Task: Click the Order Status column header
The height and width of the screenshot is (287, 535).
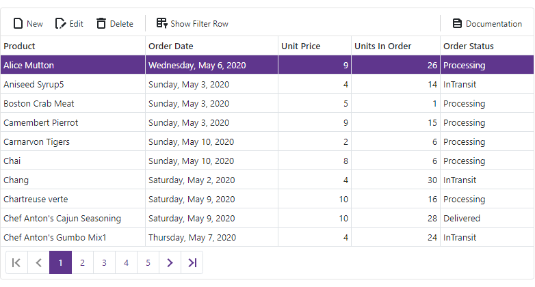Action: (x=469, y=46)
